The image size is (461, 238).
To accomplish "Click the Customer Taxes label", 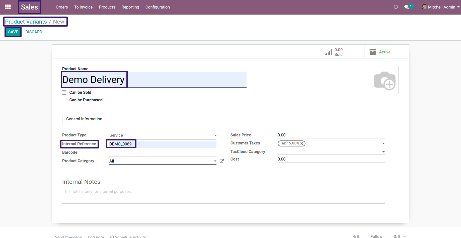I will click(x=245, y=143).
